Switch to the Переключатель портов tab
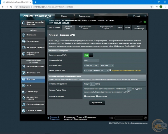The image size is (168, 134). [x=85, y=28]
